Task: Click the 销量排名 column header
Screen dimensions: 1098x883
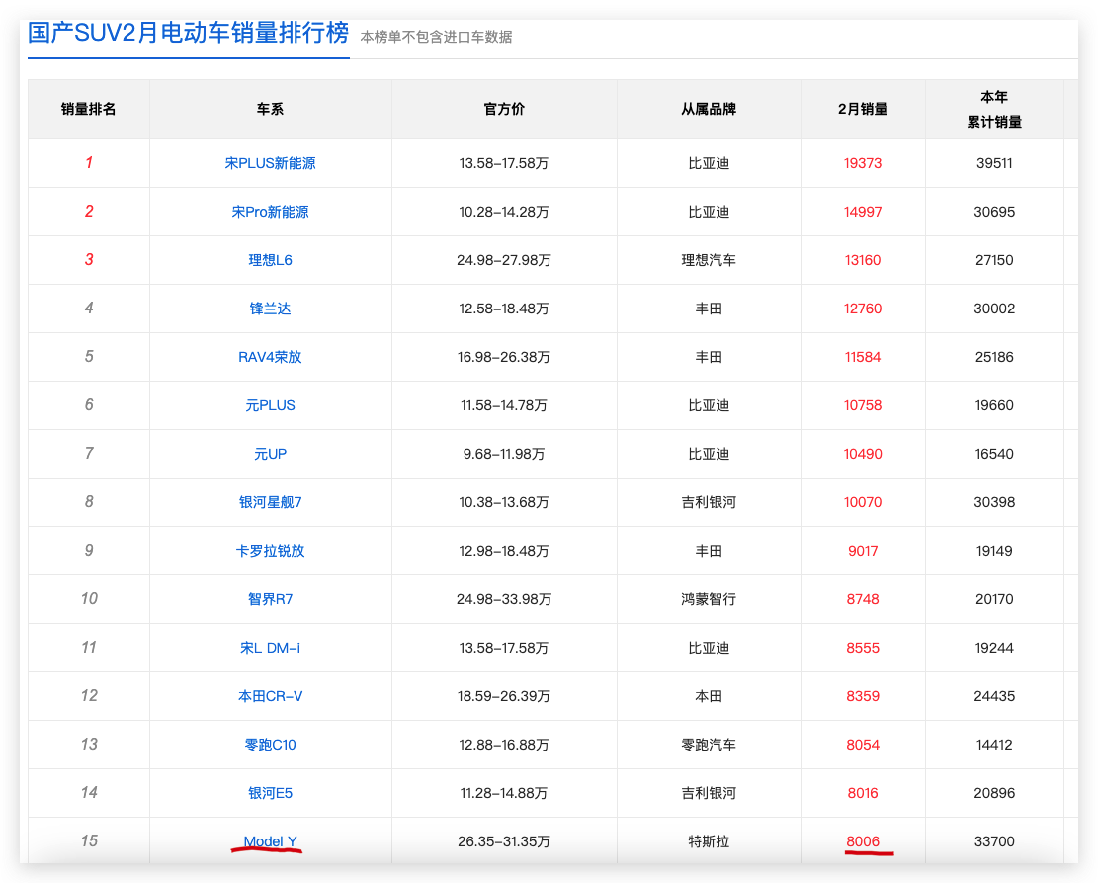Action: pos(88,109)
